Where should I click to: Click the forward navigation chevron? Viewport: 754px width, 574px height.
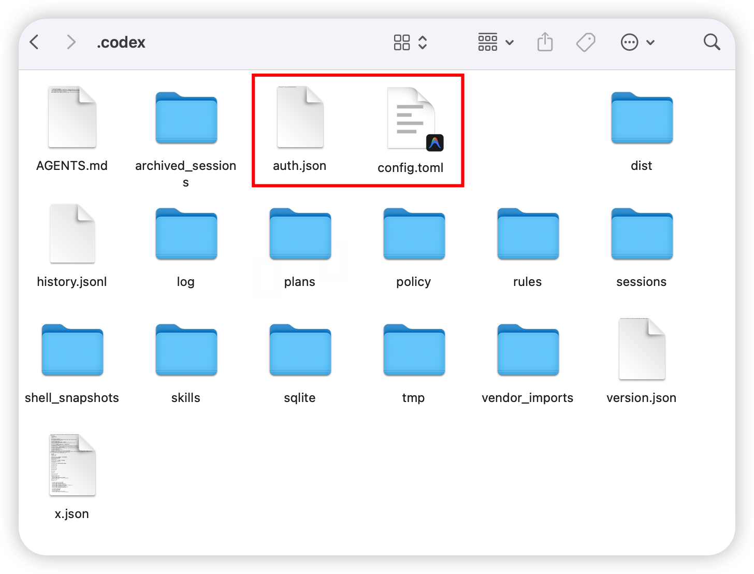(x=71, y=42)
